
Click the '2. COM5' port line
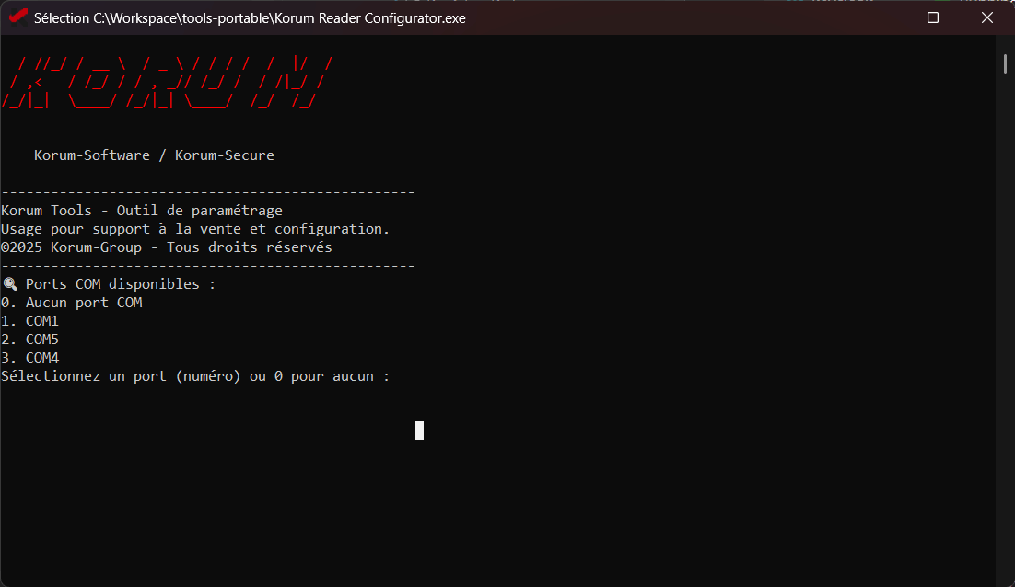30,340
